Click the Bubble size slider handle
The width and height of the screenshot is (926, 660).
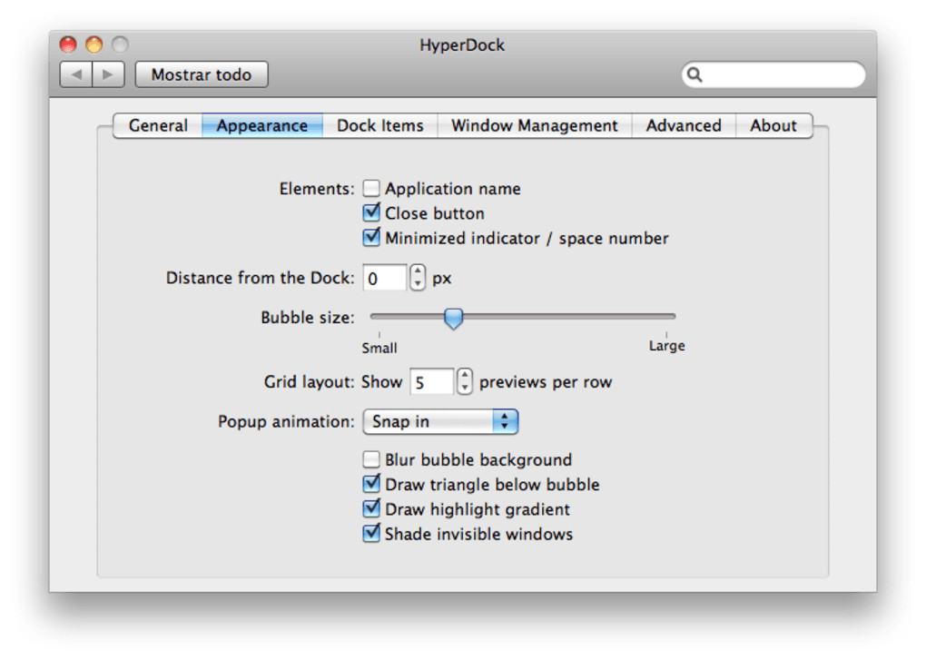453,318
